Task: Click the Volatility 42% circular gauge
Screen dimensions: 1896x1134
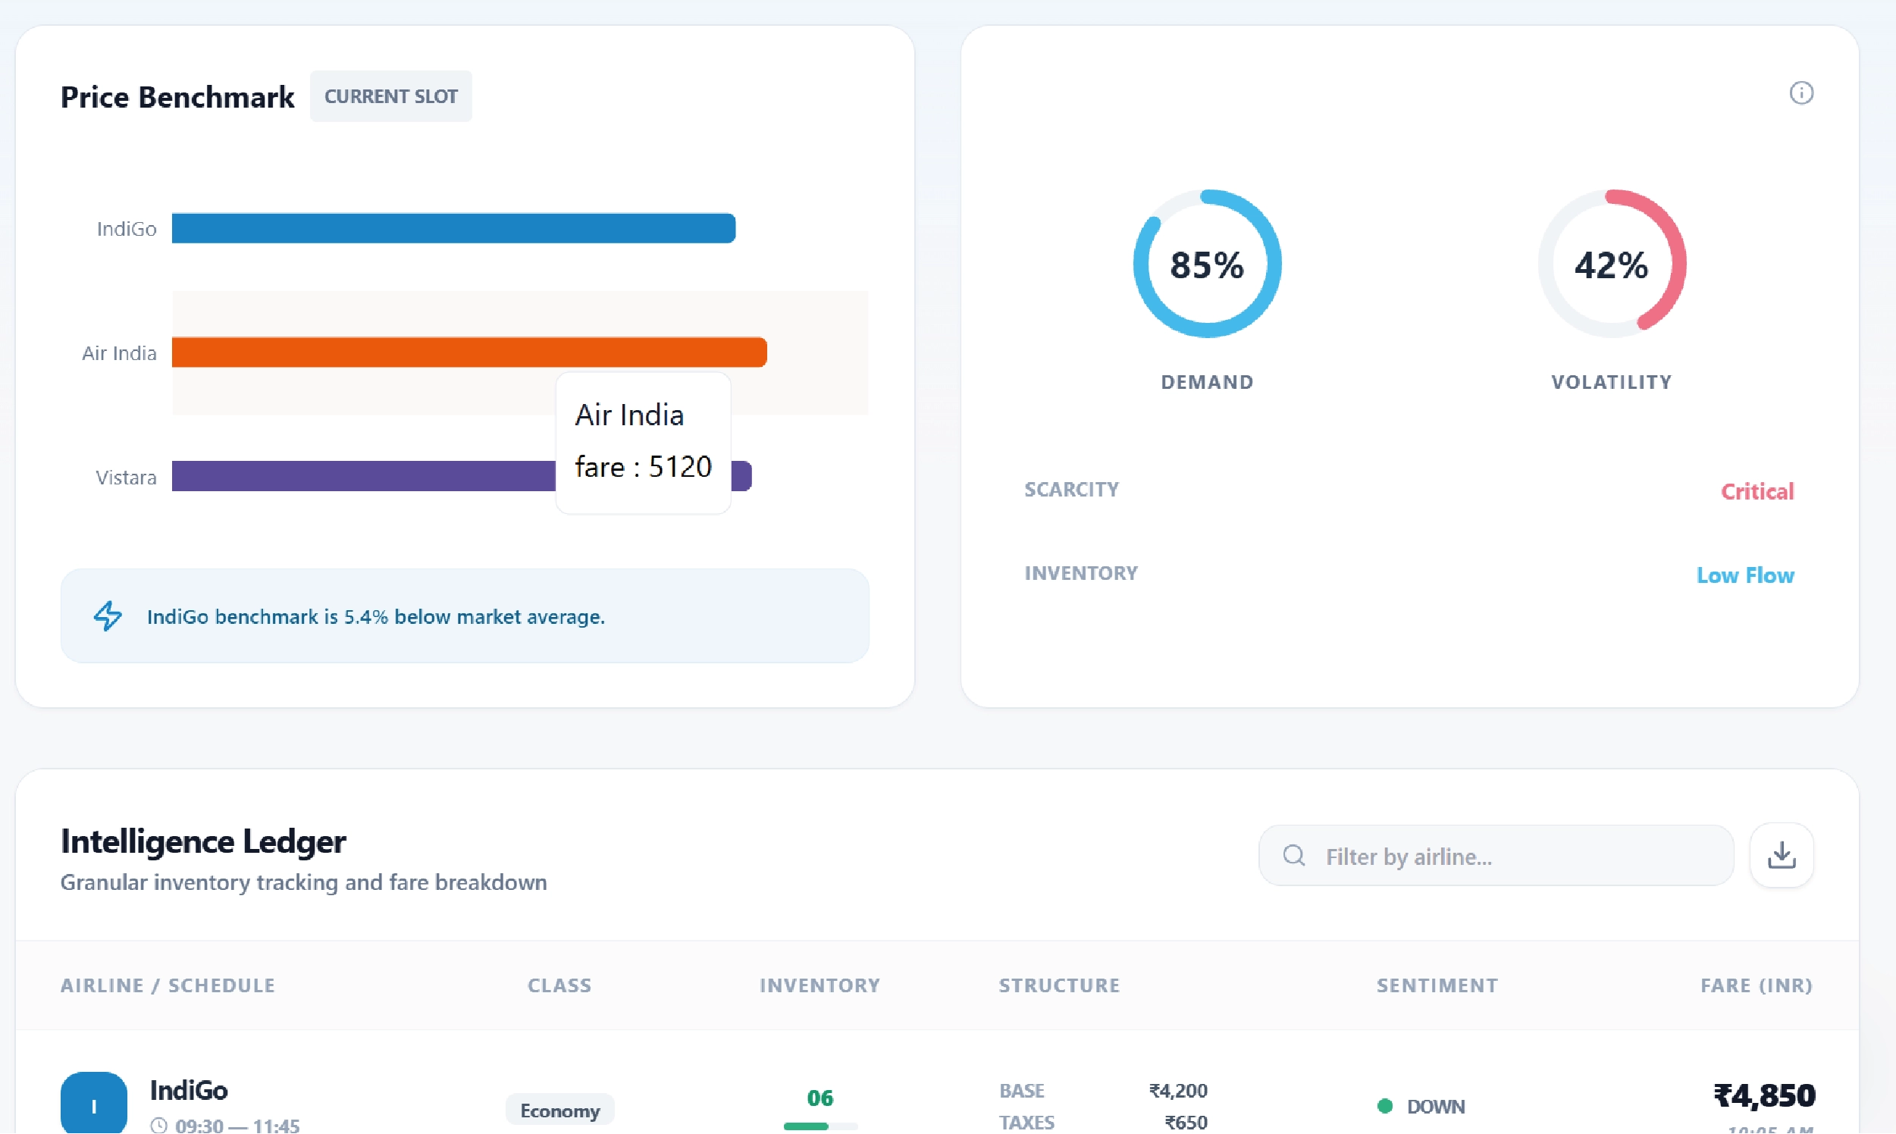Action: click(1611, 265)
